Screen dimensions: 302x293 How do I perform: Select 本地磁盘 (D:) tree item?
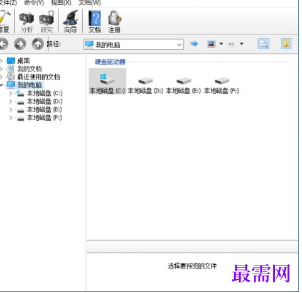(x=45, y=101)
